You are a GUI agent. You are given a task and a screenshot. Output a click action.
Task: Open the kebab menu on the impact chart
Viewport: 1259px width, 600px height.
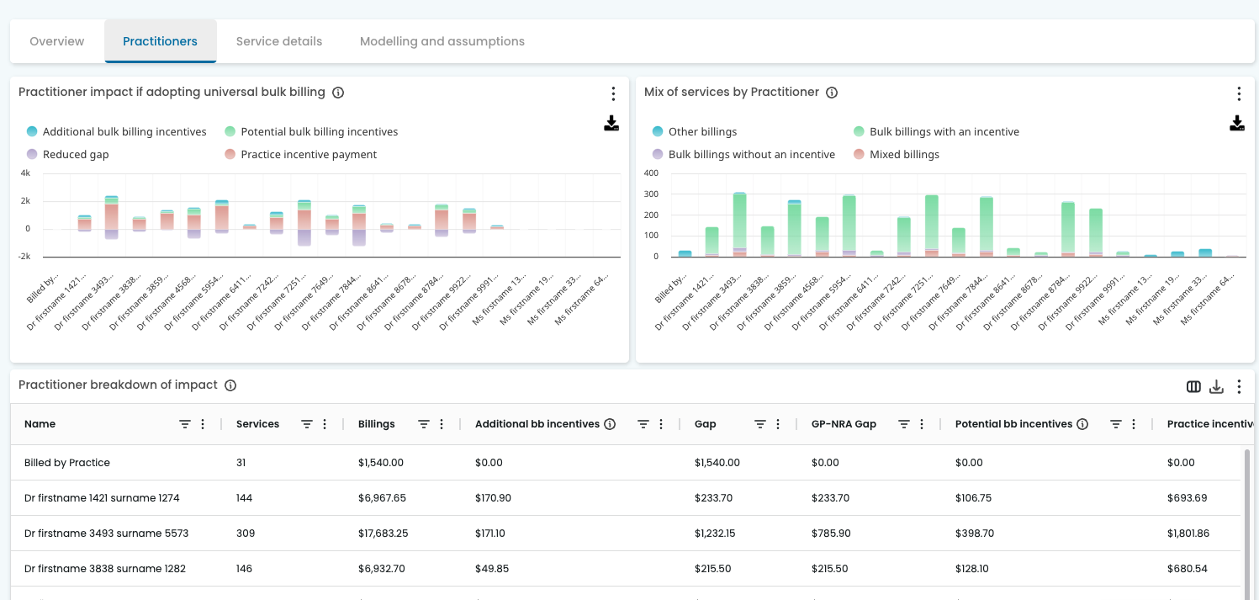click(613, 93)
